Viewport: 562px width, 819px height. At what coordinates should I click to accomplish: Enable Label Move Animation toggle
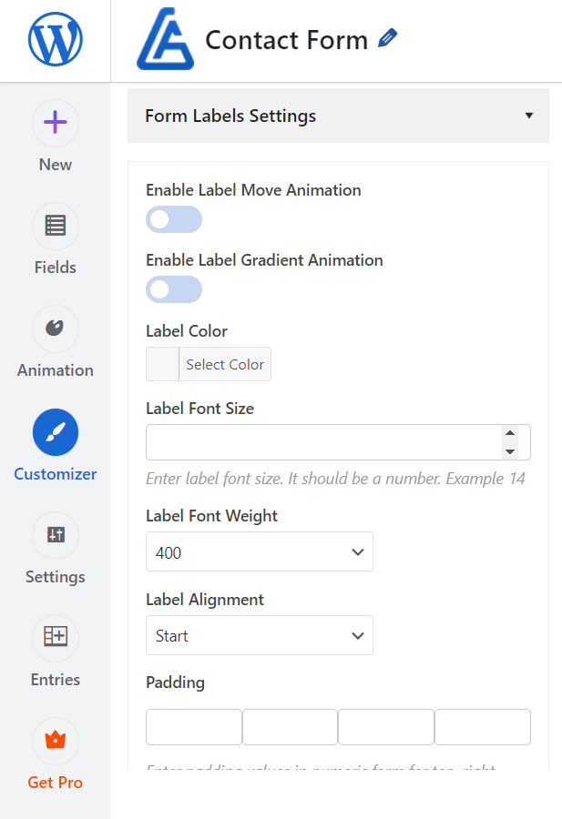[x=173, y=220]
